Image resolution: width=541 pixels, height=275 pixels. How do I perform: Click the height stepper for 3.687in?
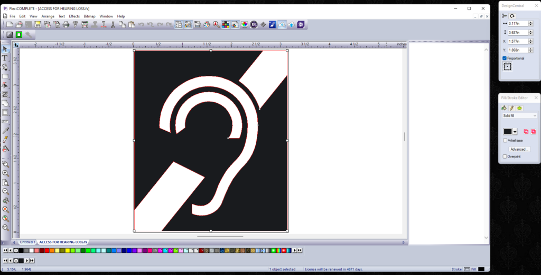[530, 32]
